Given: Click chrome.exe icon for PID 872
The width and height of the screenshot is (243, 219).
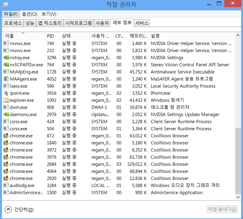Looking at the screenshot, I should click(6, 136).
